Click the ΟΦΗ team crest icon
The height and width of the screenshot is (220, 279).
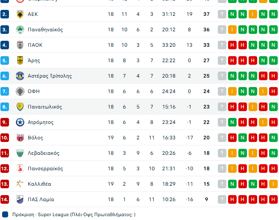click(x=20, y=91)
